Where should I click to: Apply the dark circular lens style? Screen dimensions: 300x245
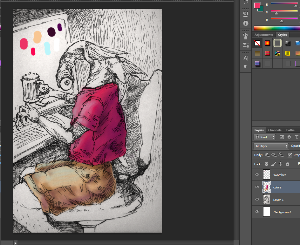click(x=288, y=43)
